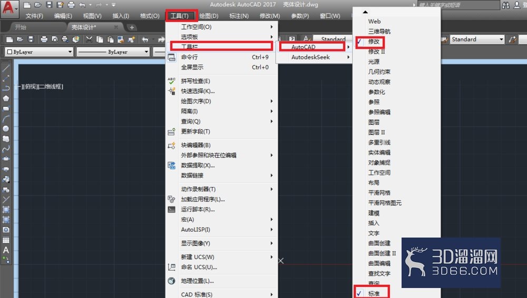527x298 pixels.
Task: Expand the 查询(Q) submenu
Action: click(x=222, y=121)
